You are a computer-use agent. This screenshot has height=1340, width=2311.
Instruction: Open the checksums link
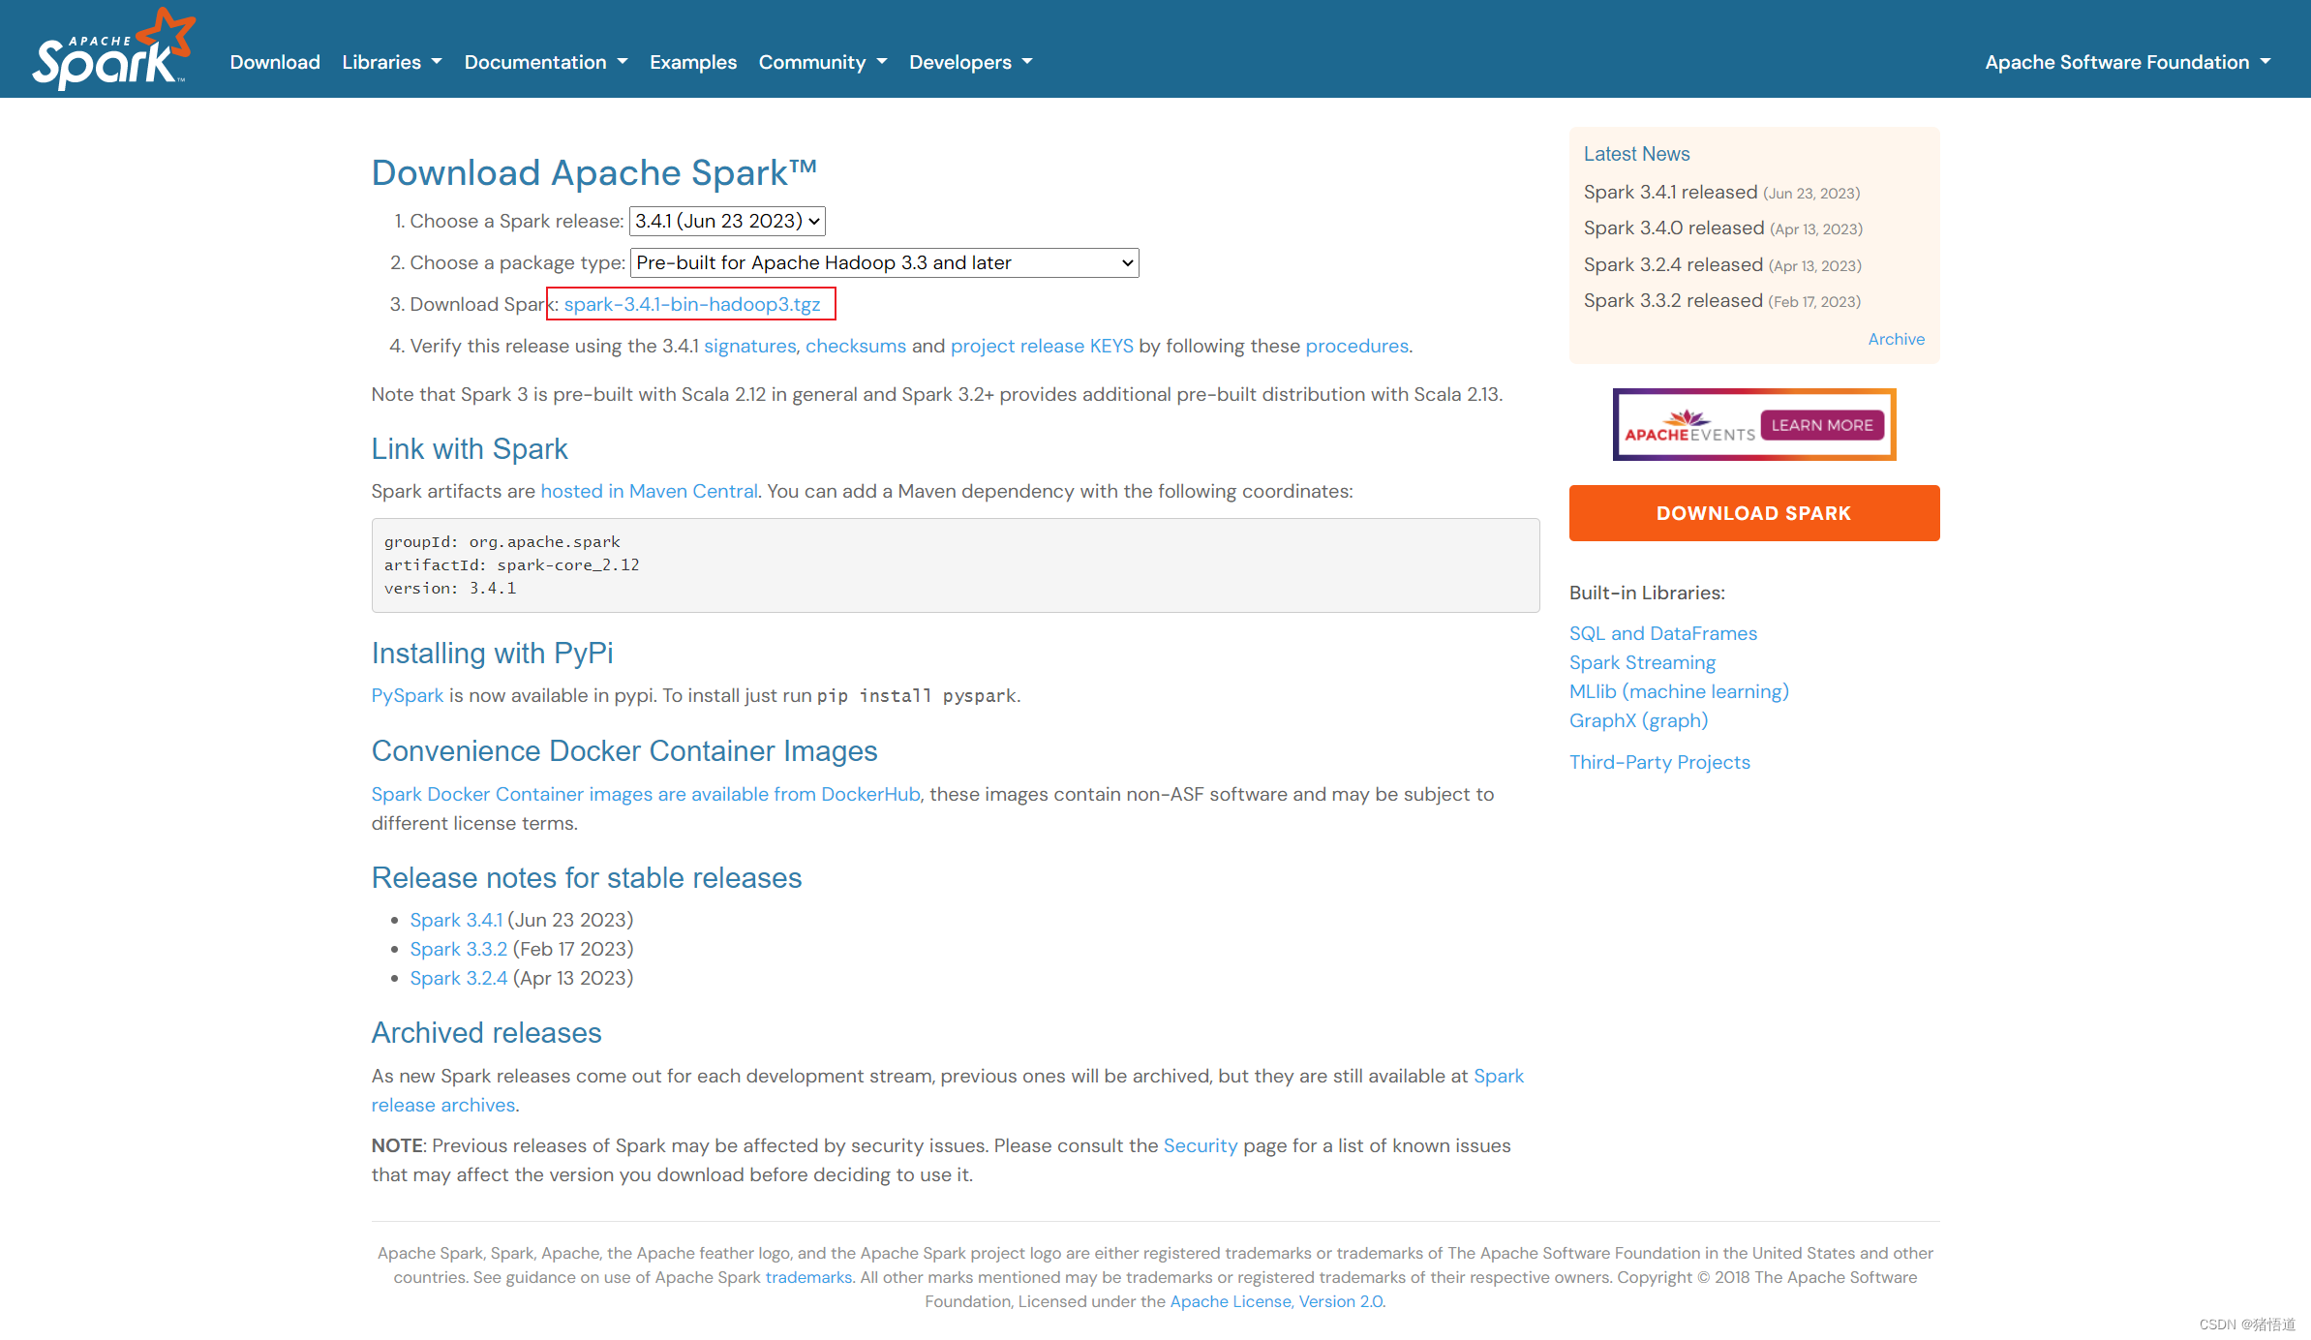(856, 346)
